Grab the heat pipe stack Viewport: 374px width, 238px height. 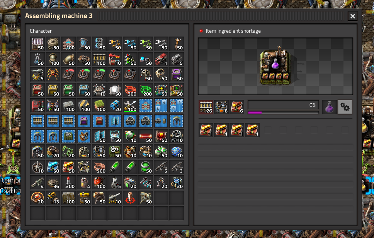pos(146,136)
